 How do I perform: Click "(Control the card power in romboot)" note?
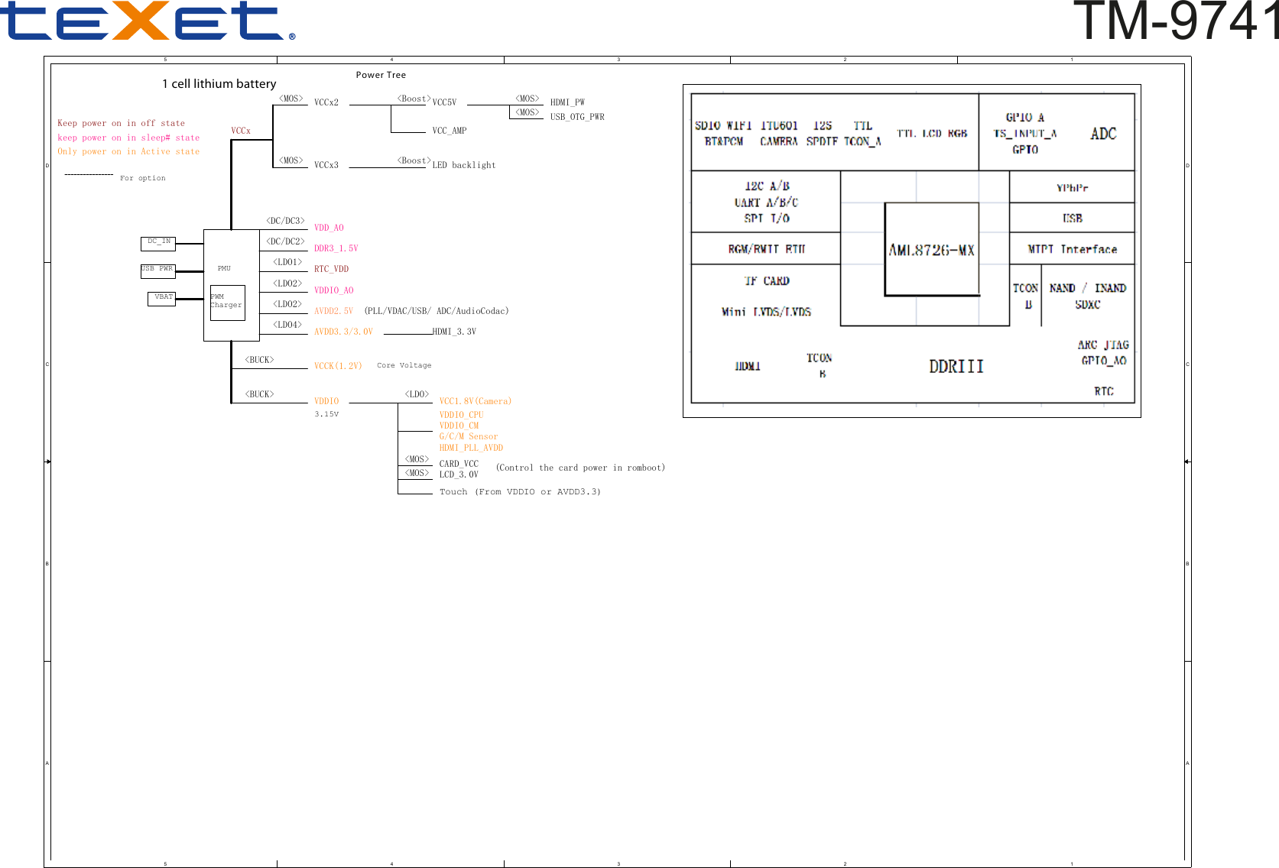point(580,468)
